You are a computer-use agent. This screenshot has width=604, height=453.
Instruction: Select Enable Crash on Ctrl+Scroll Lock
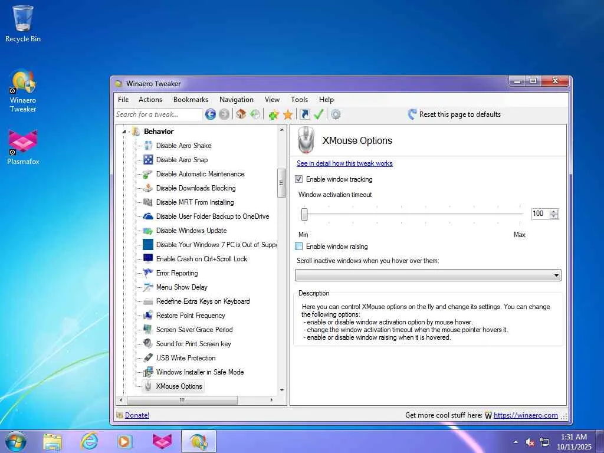tap(202, 259)
